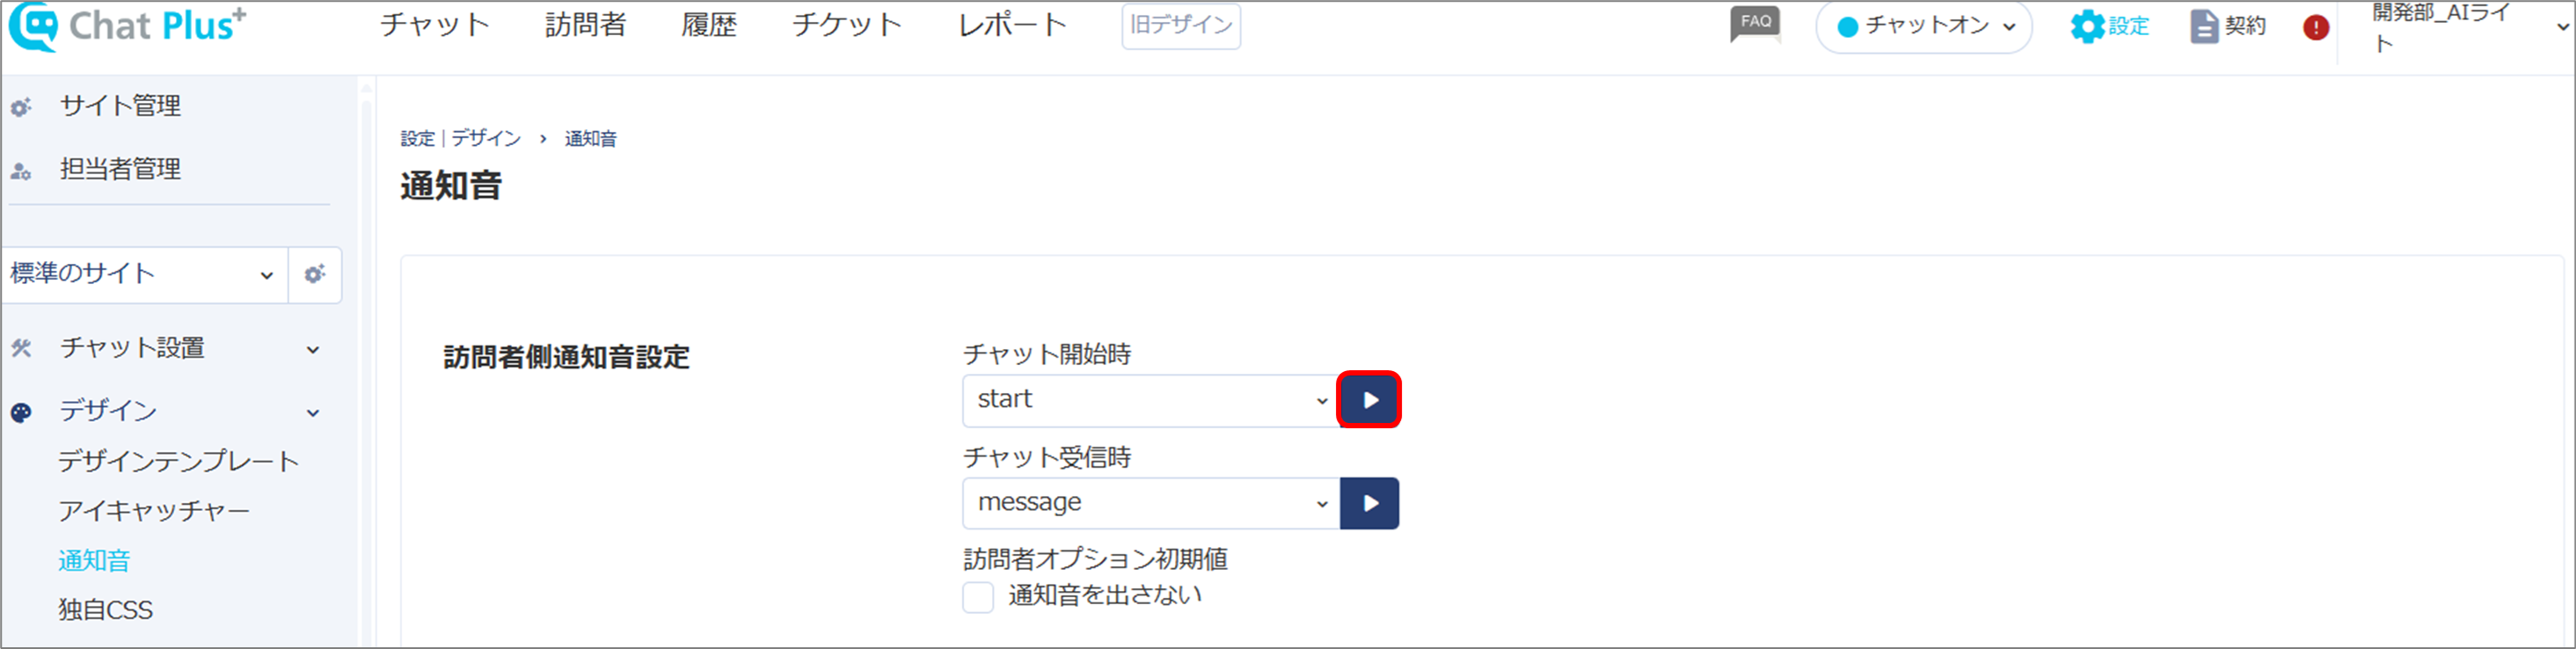Click the 設定 breadcrumb link
Screen dimensions: 2576x649
click(x=418, y=138)
